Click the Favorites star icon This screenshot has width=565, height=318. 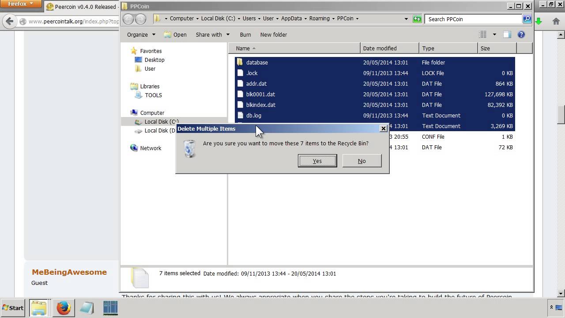pyautogui.click(x=134, y=51)
